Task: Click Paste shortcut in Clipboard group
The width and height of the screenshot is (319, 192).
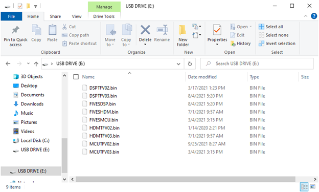Action: [80, 44]
